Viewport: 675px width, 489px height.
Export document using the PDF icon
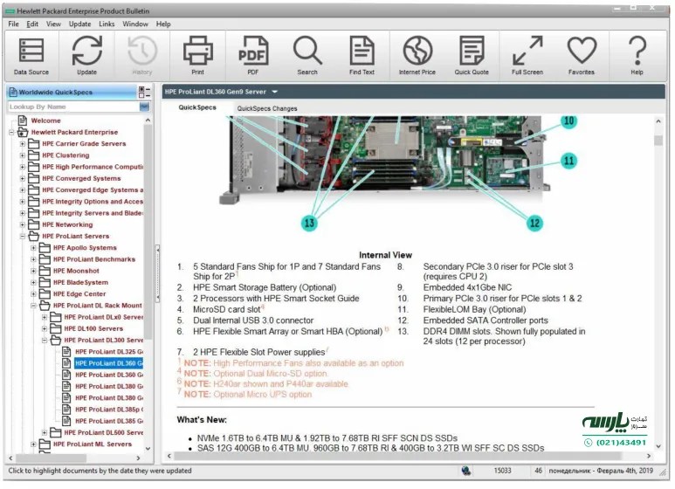coord(252,56)
